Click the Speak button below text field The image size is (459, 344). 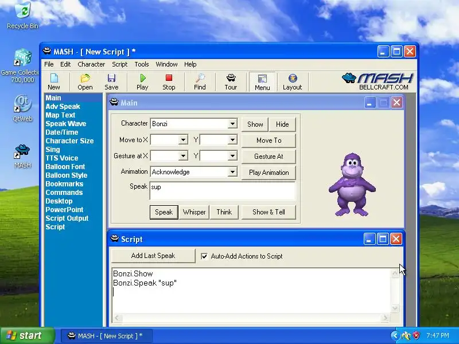(164, 212)
